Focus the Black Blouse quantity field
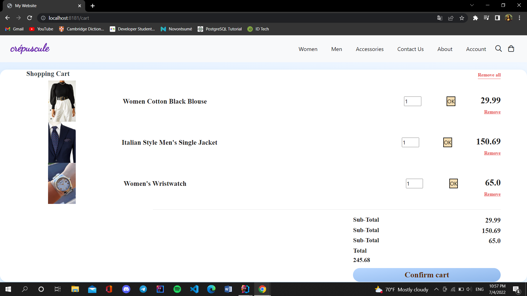 pos(413,101)
